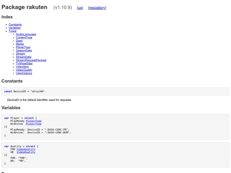Open the AudioLanguage type link
The height and width of the screenshot is (173, 231).
26,34
